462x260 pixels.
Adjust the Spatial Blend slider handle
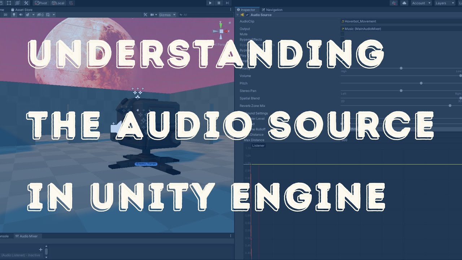[x=461, y=98]
